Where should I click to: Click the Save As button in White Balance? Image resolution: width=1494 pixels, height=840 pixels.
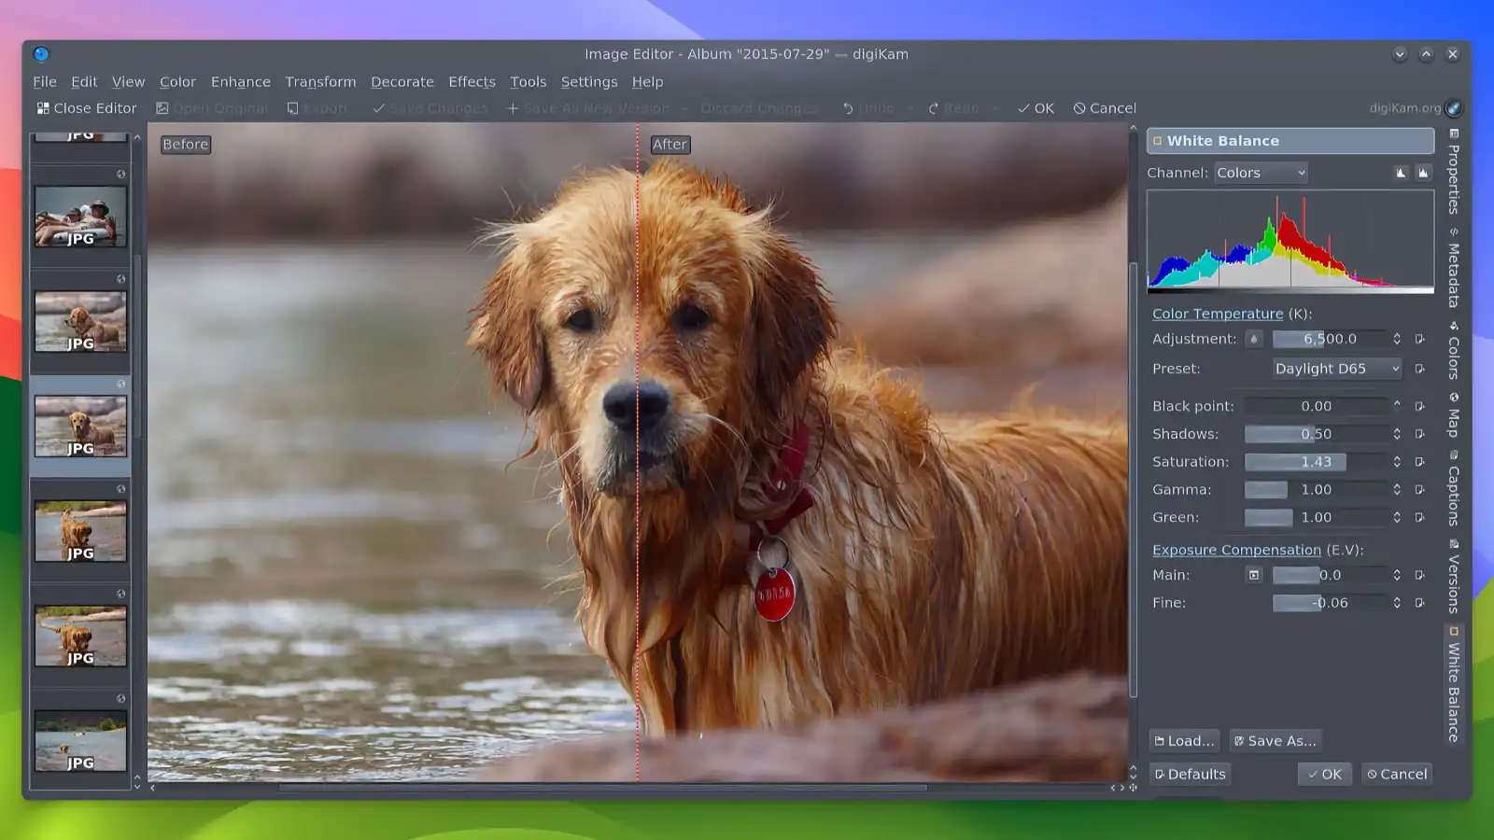1276,740
